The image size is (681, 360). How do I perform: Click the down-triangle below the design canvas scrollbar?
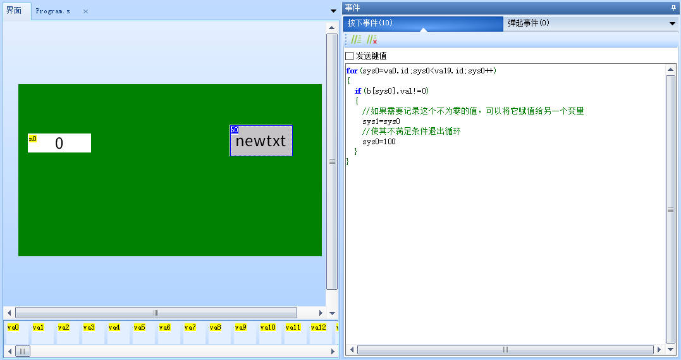332,313
